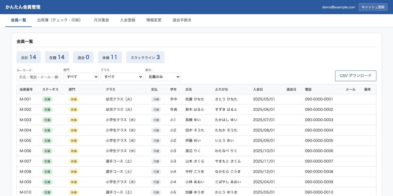Open the 退会手続き tab
393x196 pixels.
[x=182, y=20]
